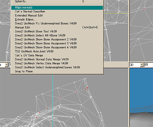
Task: Choose Sims2 UniMesh Normal Data Merge V4.09
Action: [x=57, y=59]
